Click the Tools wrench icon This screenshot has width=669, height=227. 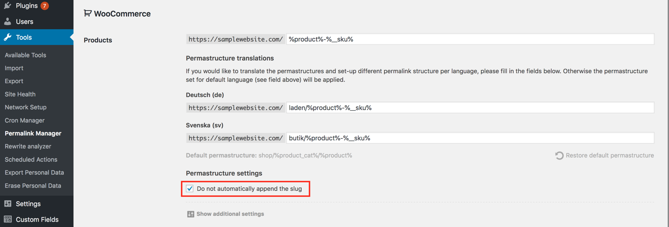click(x=8, y=37)
